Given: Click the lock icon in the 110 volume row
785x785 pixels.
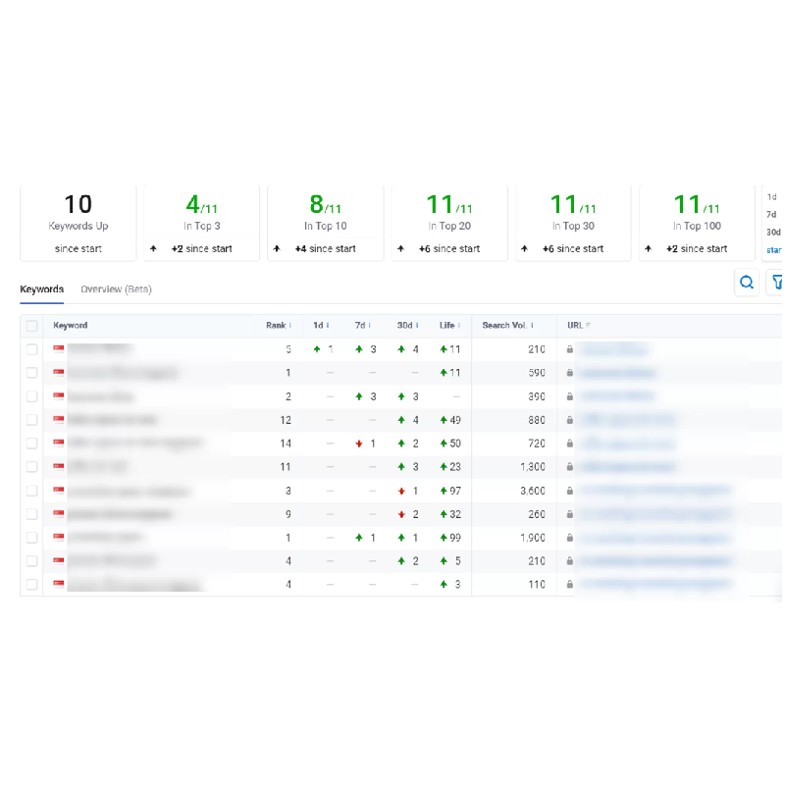Looking at the screenshot, I should point(569,585).
